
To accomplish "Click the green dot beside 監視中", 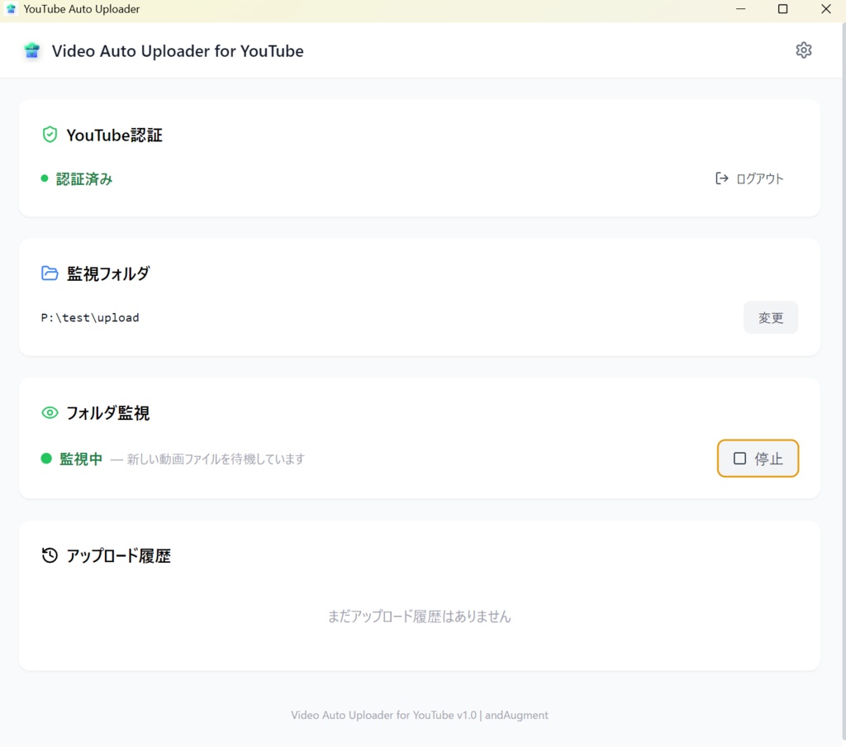I will (45, 459).
